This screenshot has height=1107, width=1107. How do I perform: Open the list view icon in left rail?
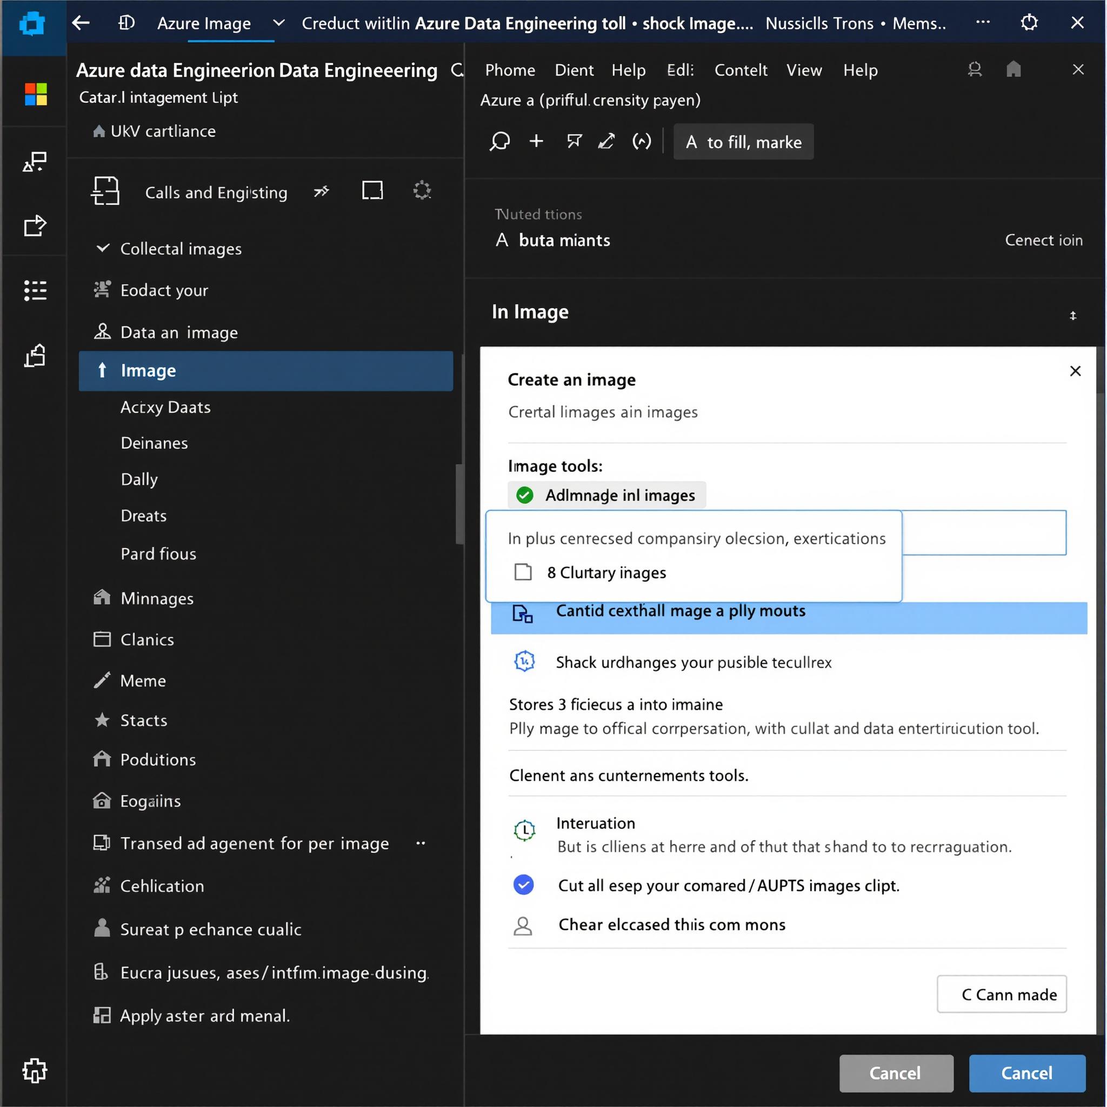coord(35,290)
